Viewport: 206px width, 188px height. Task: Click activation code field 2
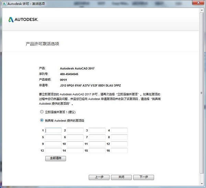[x=75, y=130]
